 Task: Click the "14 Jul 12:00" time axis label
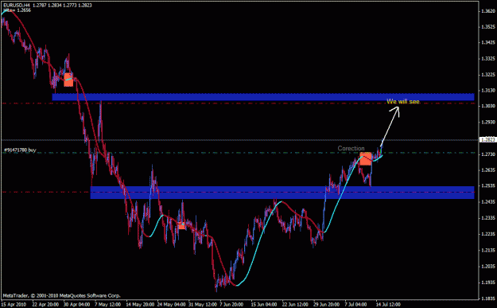[x=388, y=304]
